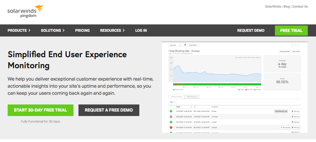Open the Contact Us link
316x142 pixels.
pyautogui.click(x=300, y=7)
